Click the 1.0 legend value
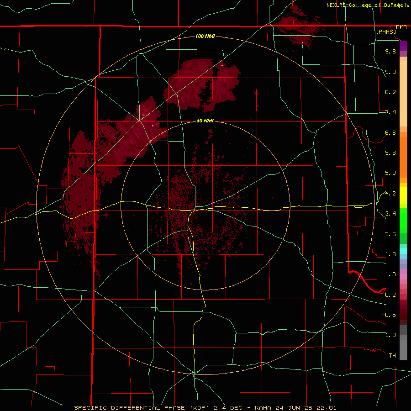411x411 pixels. coord(390,274)
